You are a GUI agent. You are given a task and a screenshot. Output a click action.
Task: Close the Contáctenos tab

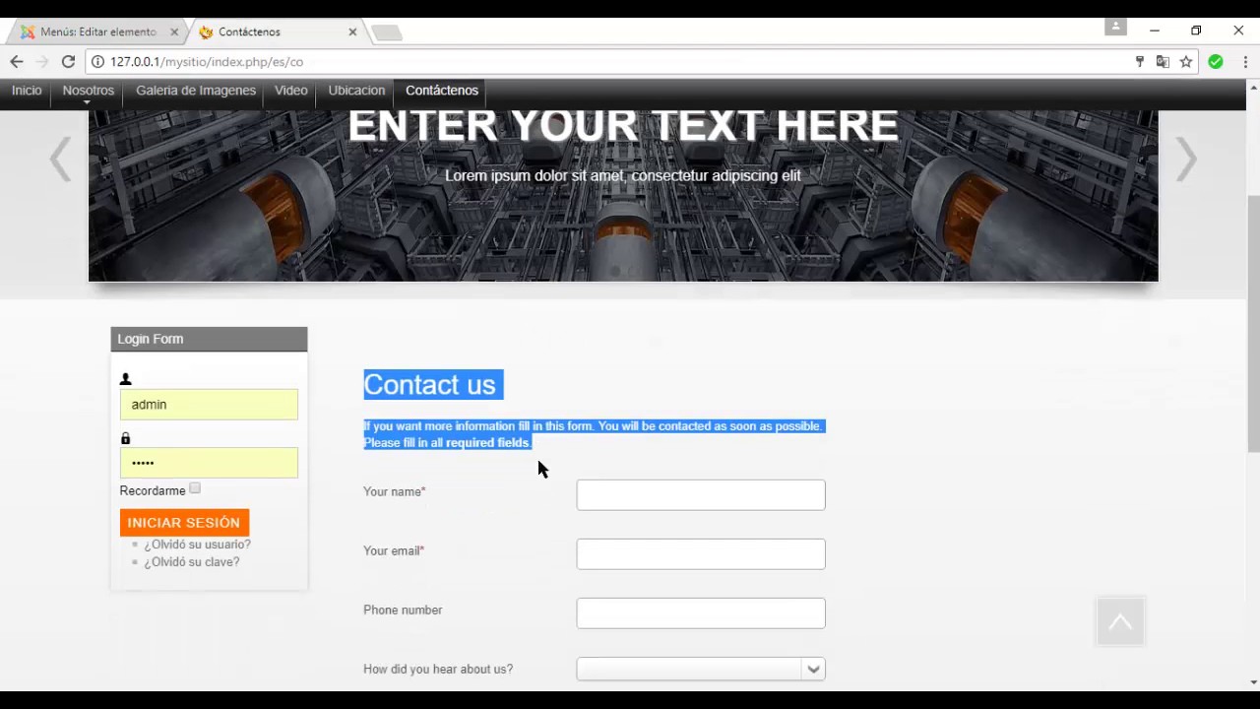coord(352,32)
